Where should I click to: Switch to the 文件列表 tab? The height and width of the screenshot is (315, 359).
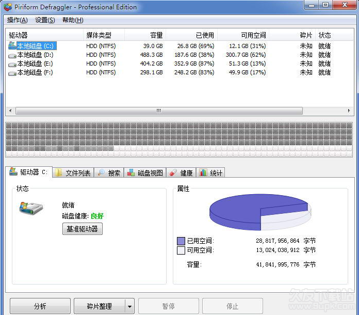pyautogui.click(x=73, y=172)
